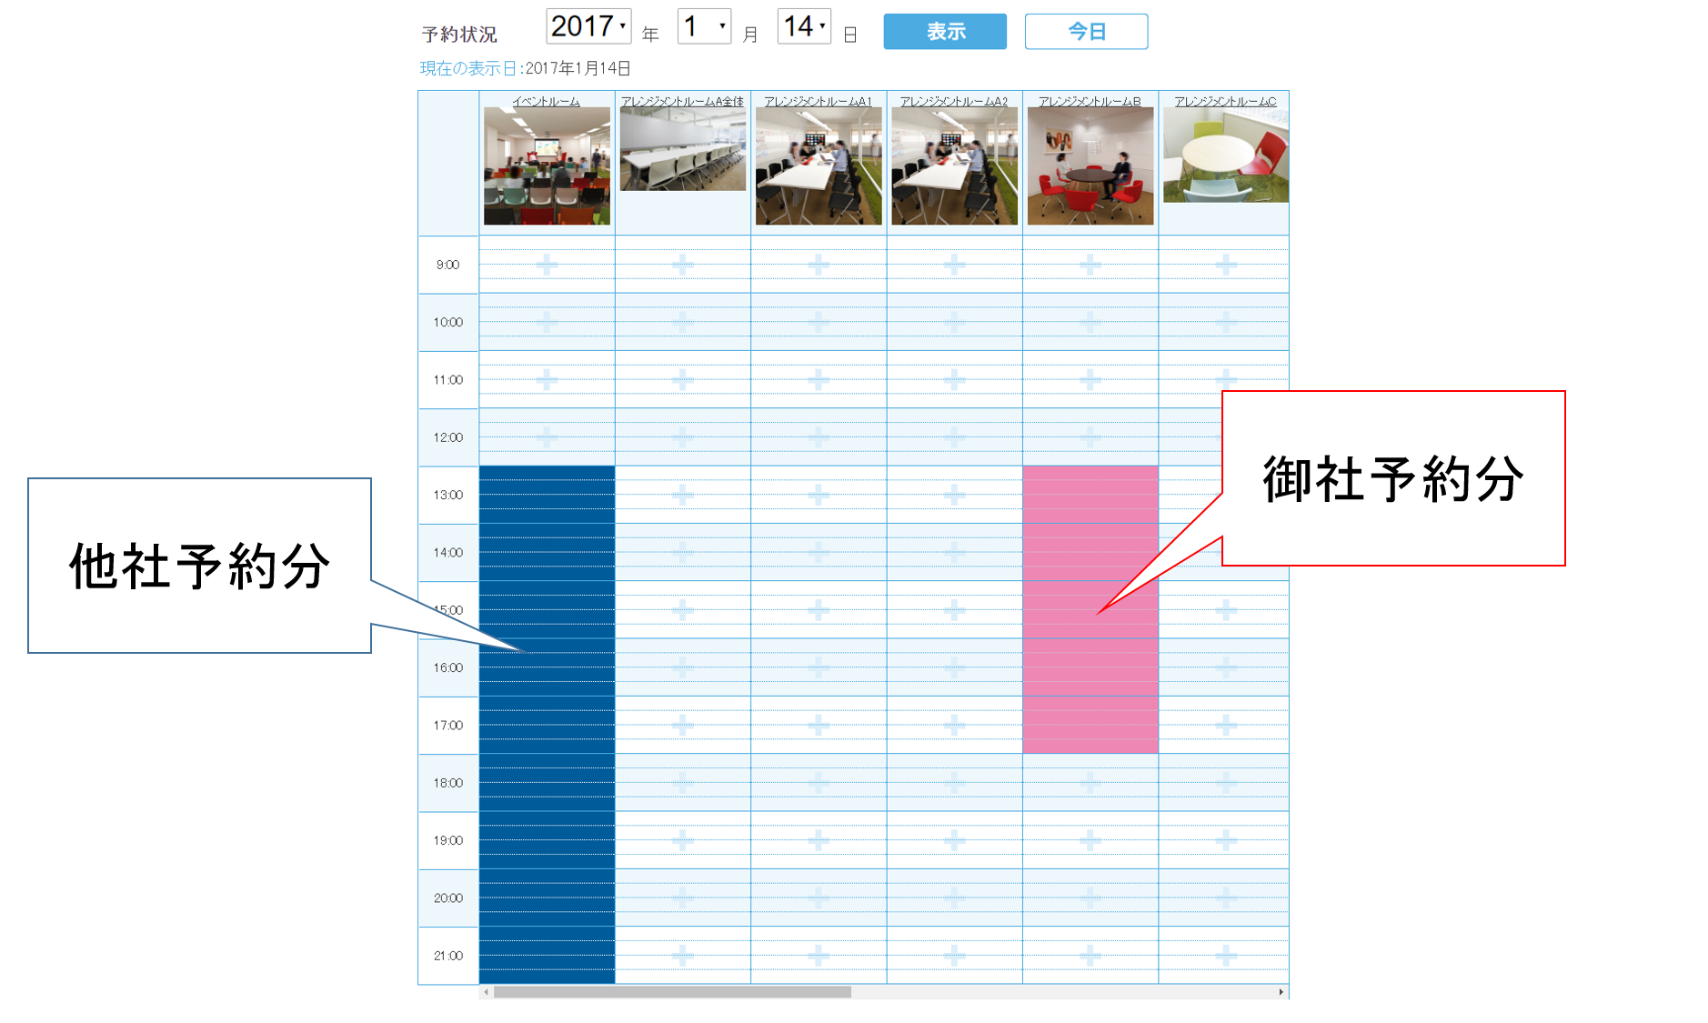Click plus at 19:00 for アレンジメントルームA全体
The image size is (1708, 1023).
coord(682,840)
